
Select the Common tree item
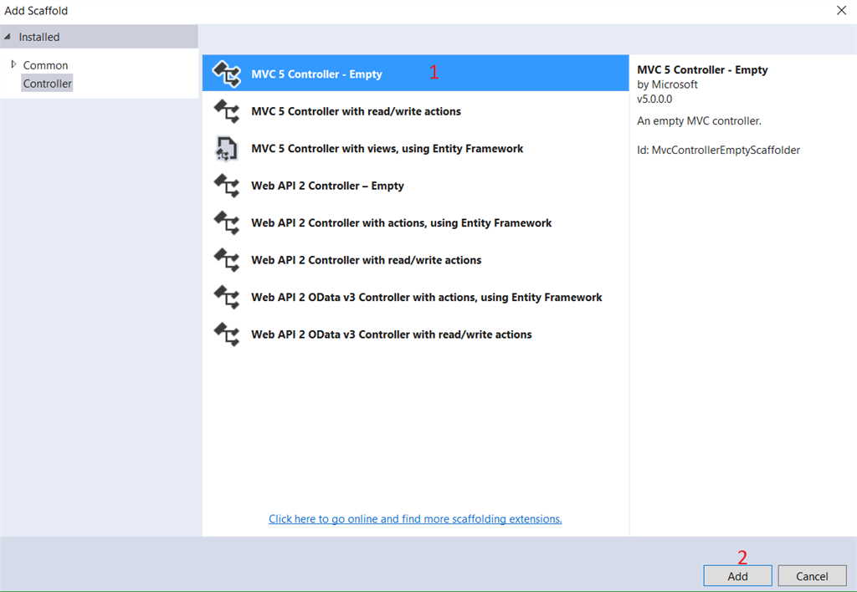[x=45, y=65]
